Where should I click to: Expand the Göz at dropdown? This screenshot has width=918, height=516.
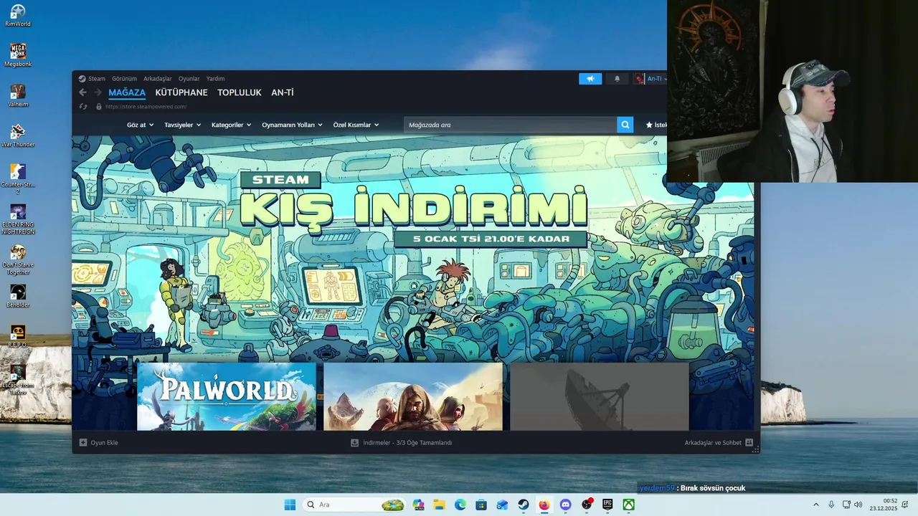(140, 125)
